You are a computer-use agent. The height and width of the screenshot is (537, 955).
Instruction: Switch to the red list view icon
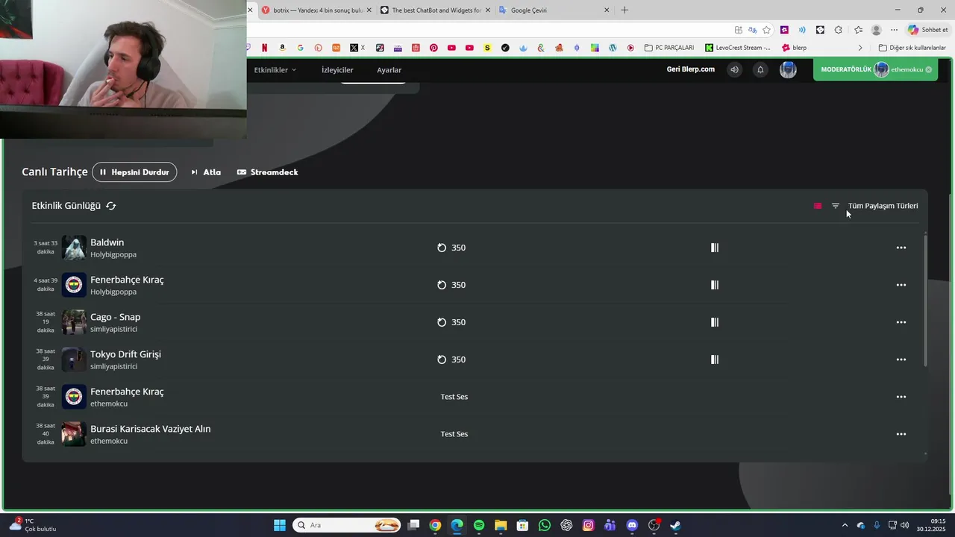coord(818,206)
